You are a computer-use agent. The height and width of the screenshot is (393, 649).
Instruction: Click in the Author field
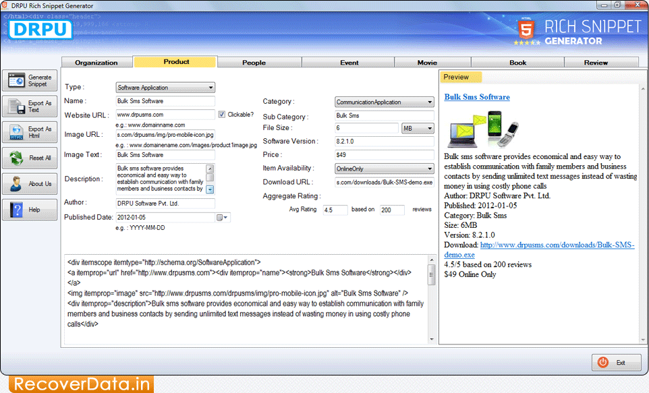[x=165, y=203]
